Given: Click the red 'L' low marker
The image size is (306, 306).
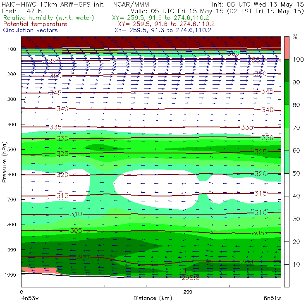Looking at the screenshot, I should [x=186, y=271].
